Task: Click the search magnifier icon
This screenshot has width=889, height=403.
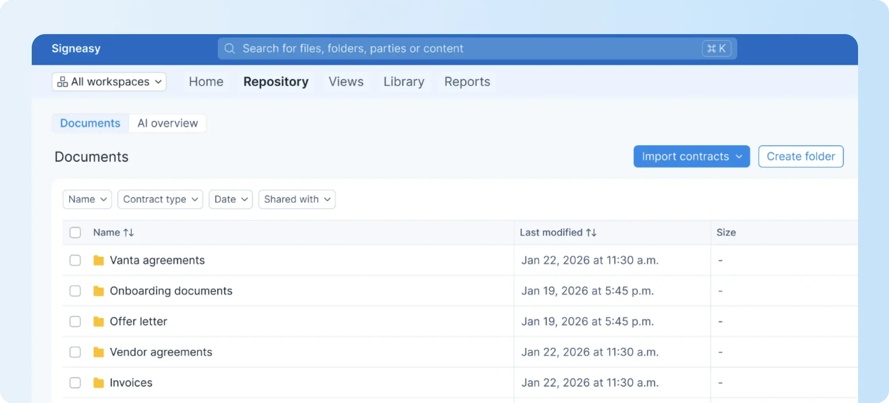Action: coord(230,48)
